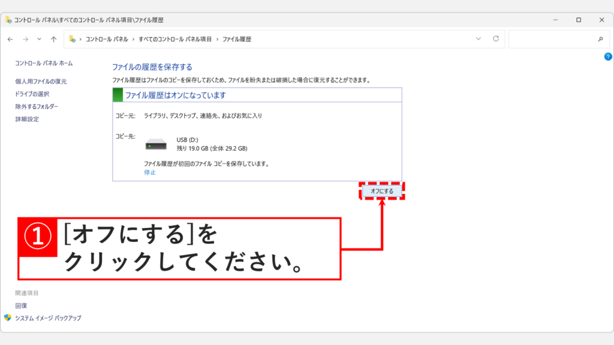The width and height of the screenshot is (614, 345).
Task: Maximize the ファイル履歴 window
Action: [x=579, y=20]
